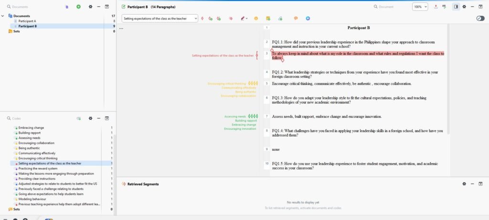Viewport: 489px width, 220px height.
Task: Select the 'Practicing the reward system' code
Action: [x=38, y=168]
